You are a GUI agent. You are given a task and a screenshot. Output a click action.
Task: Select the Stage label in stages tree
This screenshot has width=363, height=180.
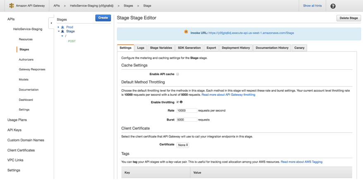(x=70, y=31)
